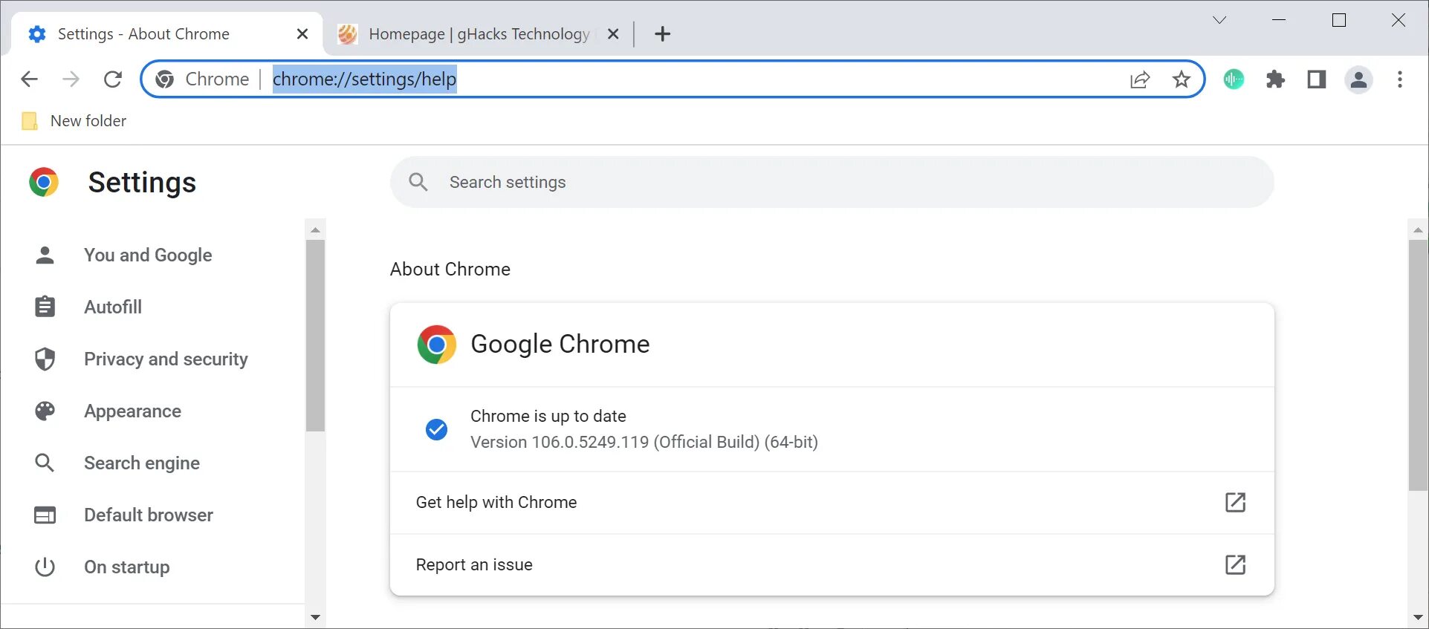
Task: Select Appearance in the settings sidebar
Action: pyautogui.click(x=132, y=411)
